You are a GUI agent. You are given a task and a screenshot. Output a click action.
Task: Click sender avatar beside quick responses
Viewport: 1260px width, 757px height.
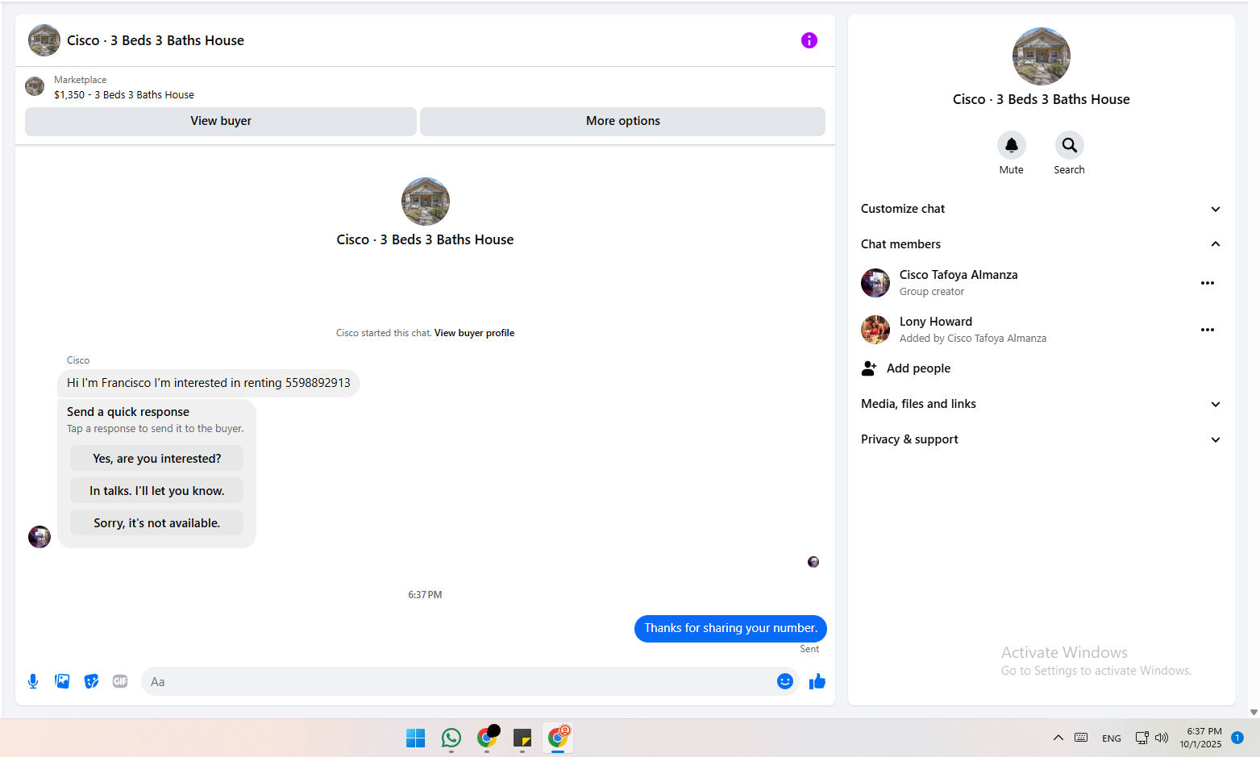coord(40,537)
